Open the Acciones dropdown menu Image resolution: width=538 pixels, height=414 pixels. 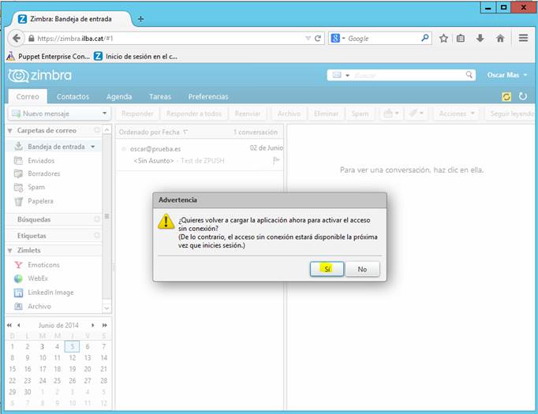(x=456, y=114)
